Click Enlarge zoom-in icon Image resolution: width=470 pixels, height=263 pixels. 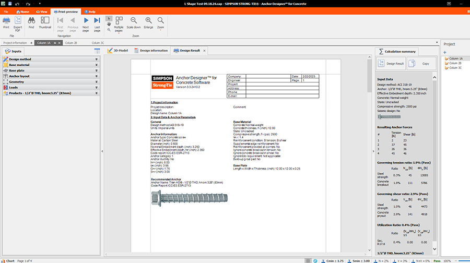(x=148, y=20)
